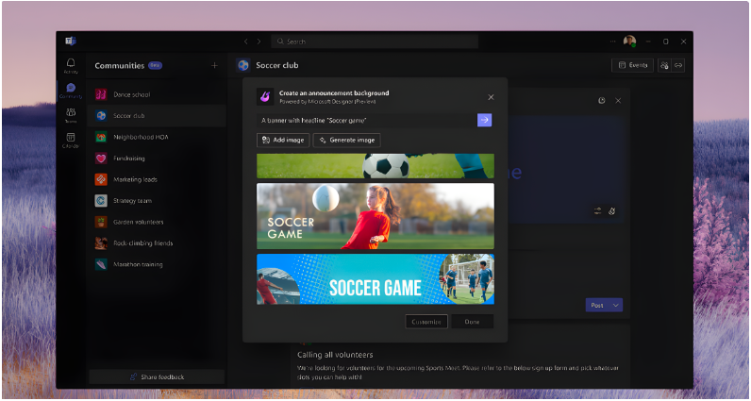Viewport: 751px width, 401px height.
Task: Close the announcement background dialog
Action: (x=491, y=97)
